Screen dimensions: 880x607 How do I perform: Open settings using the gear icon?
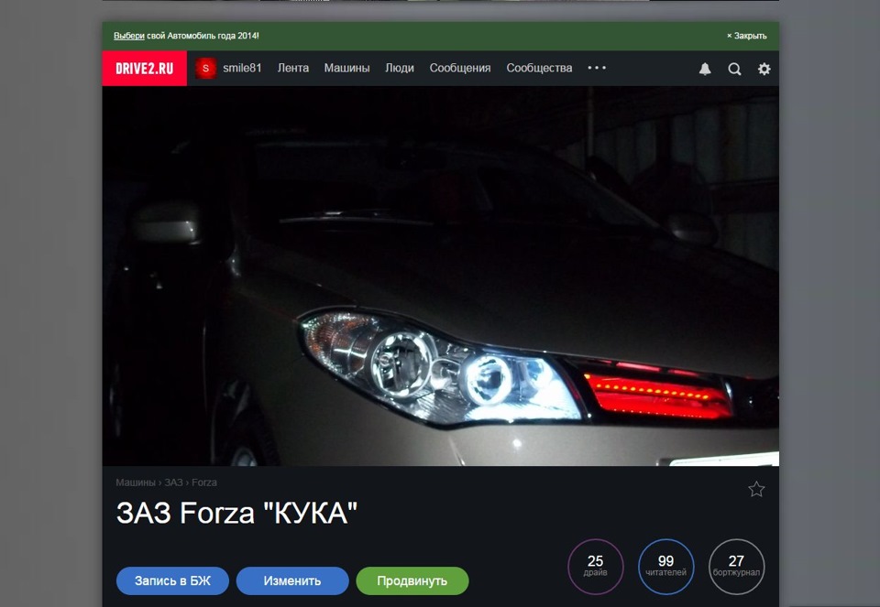(x=764, y=68)
